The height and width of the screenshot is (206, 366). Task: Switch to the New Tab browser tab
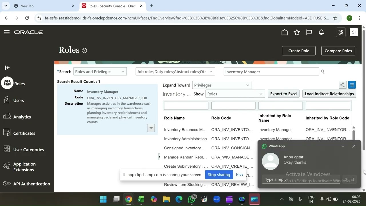[x=44, y=6]
